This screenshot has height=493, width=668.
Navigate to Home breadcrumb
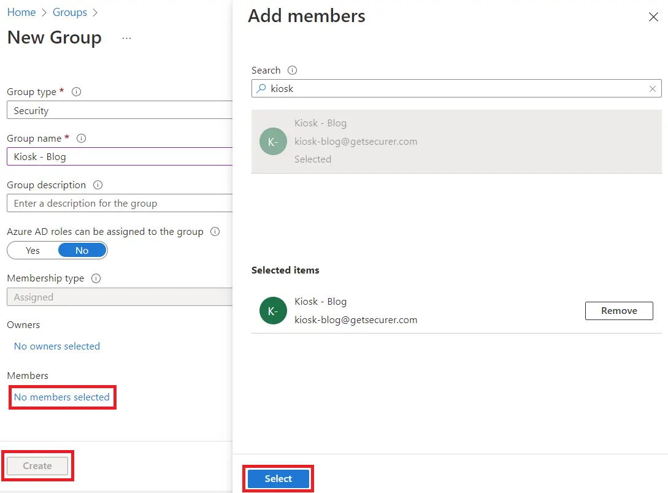[21, 12]
